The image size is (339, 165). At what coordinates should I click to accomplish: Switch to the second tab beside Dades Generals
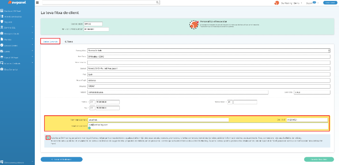click(69, 41)
